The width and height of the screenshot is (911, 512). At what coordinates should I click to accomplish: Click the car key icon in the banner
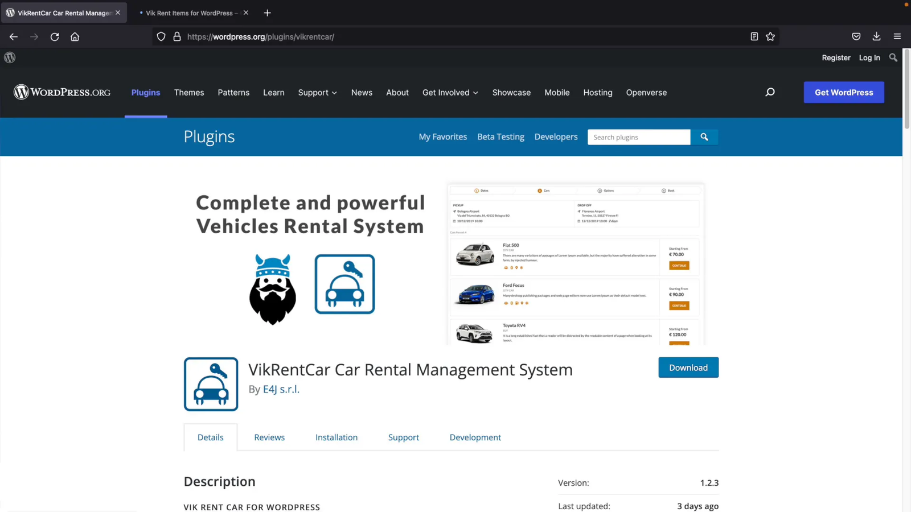coord(344,284)
